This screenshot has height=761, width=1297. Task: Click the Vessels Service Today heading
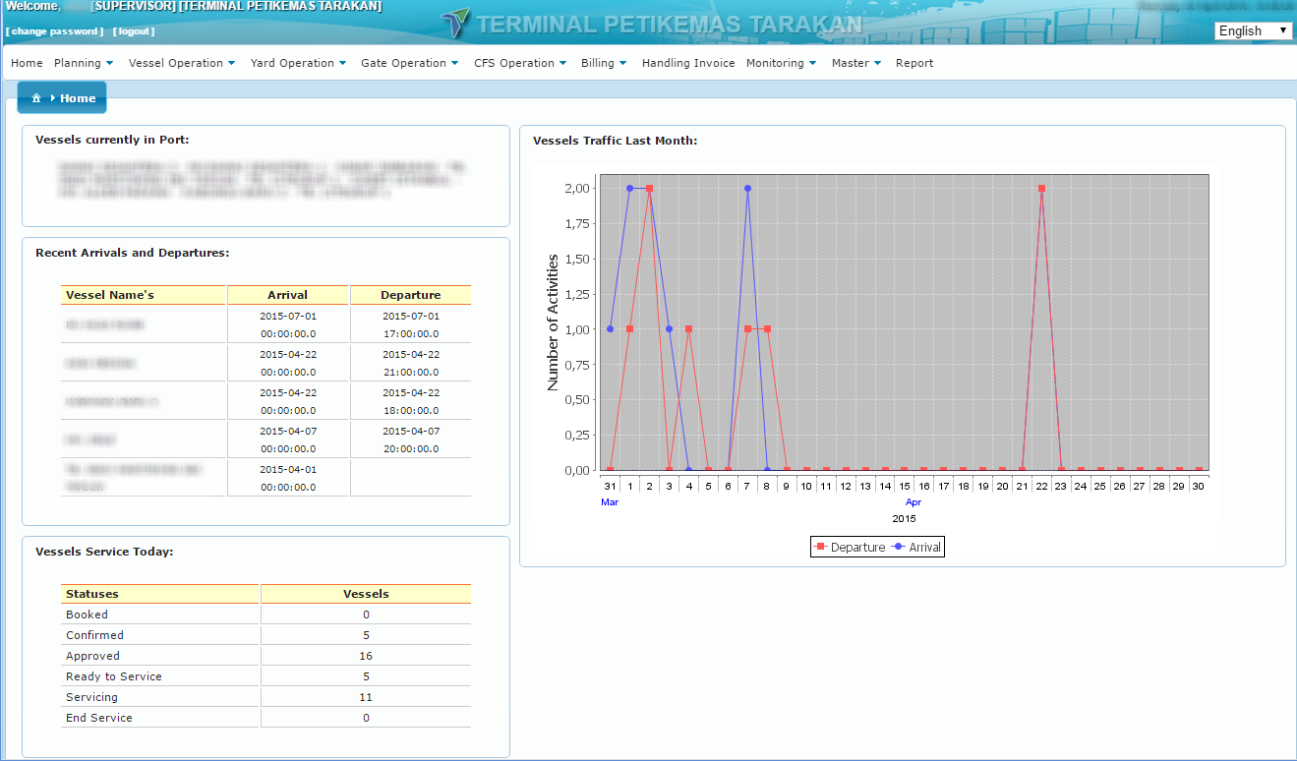point(104,552)
